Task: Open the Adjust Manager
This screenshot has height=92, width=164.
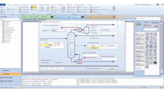Action: pos(24,9)
